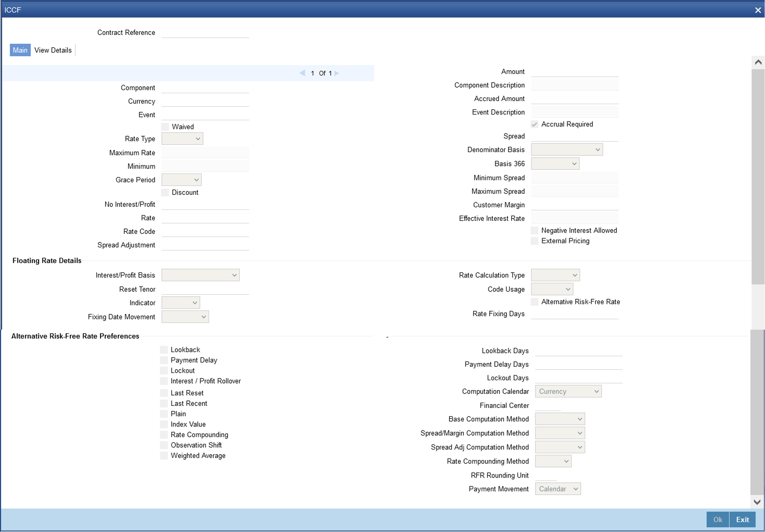The height and width of the screenshot is (532, 765).
Task: Click the Exit button
Action: [742, 520]
